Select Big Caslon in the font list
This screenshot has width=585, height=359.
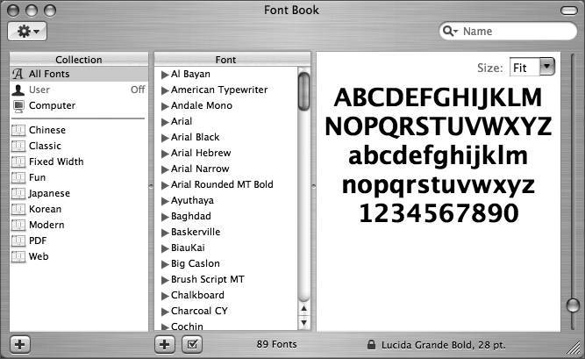[x=195, y=263]
